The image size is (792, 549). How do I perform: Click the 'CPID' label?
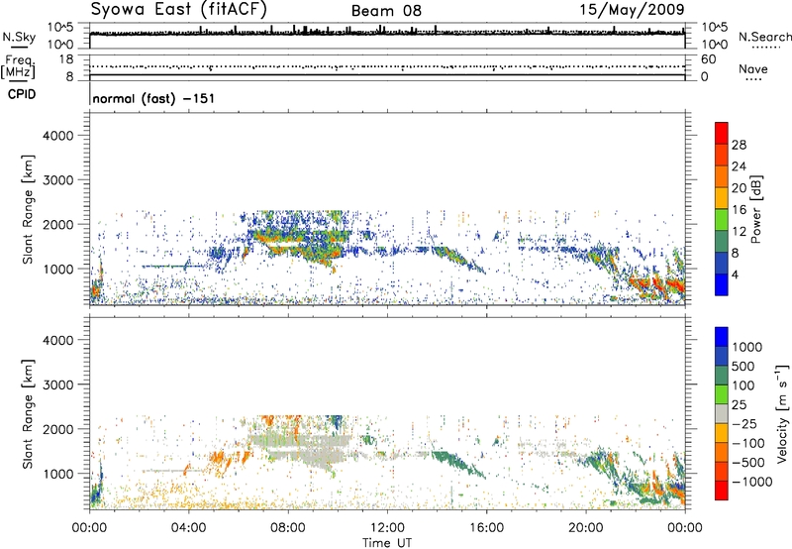coord(22,94)
